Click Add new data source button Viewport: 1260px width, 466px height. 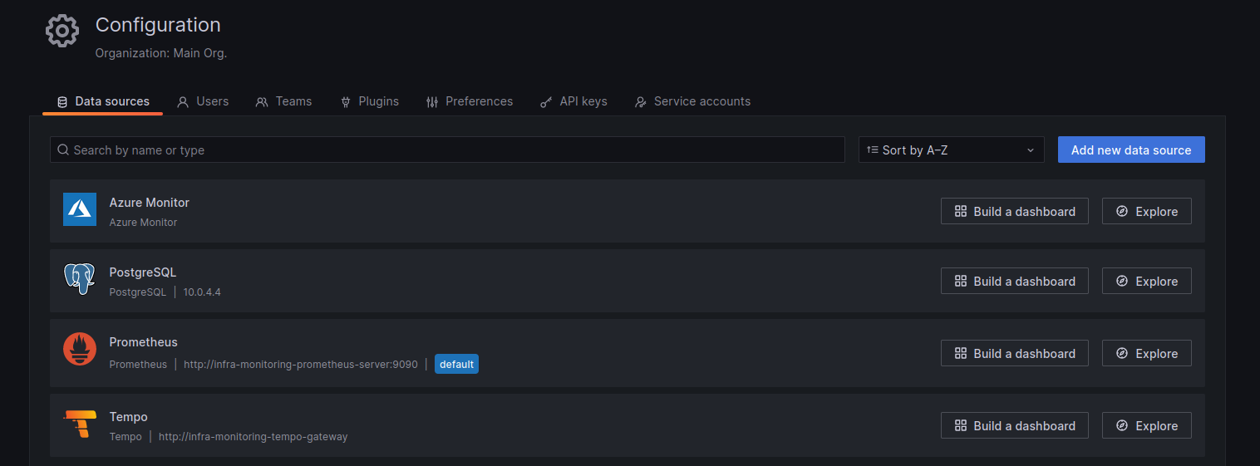[x=1131, y=150]
